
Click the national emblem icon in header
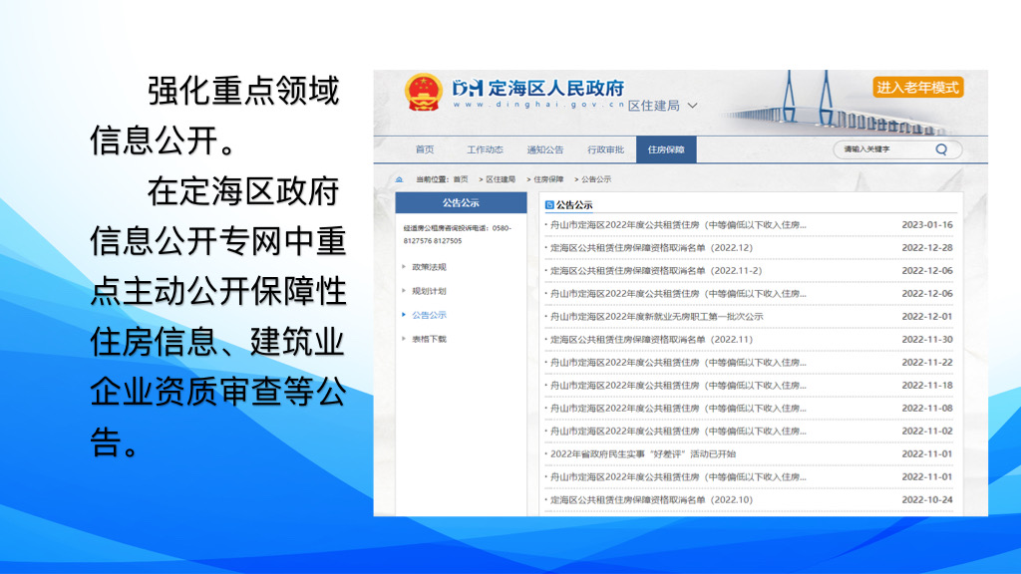click(x=423, y=93)
